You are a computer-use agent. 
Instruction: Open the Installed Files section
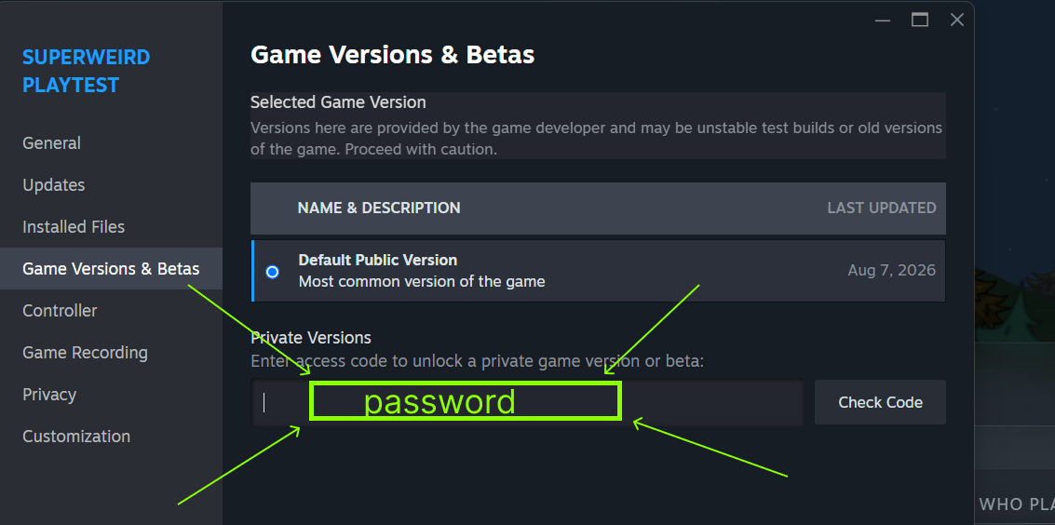(x=74, y=226)
